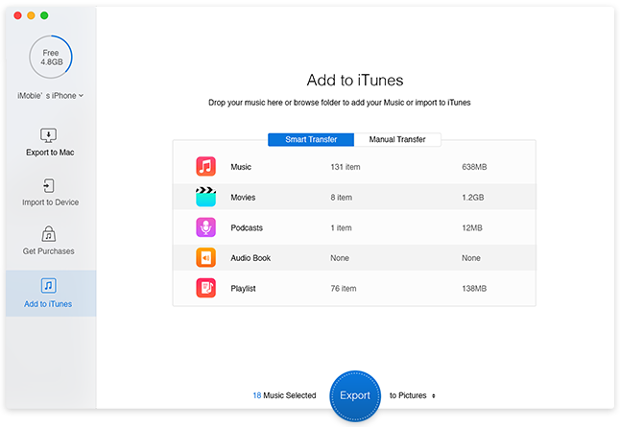This screenshot has height=427, width=620.
Task: Switch to Manual Transfer tab
Action: (x=397, y=139)
